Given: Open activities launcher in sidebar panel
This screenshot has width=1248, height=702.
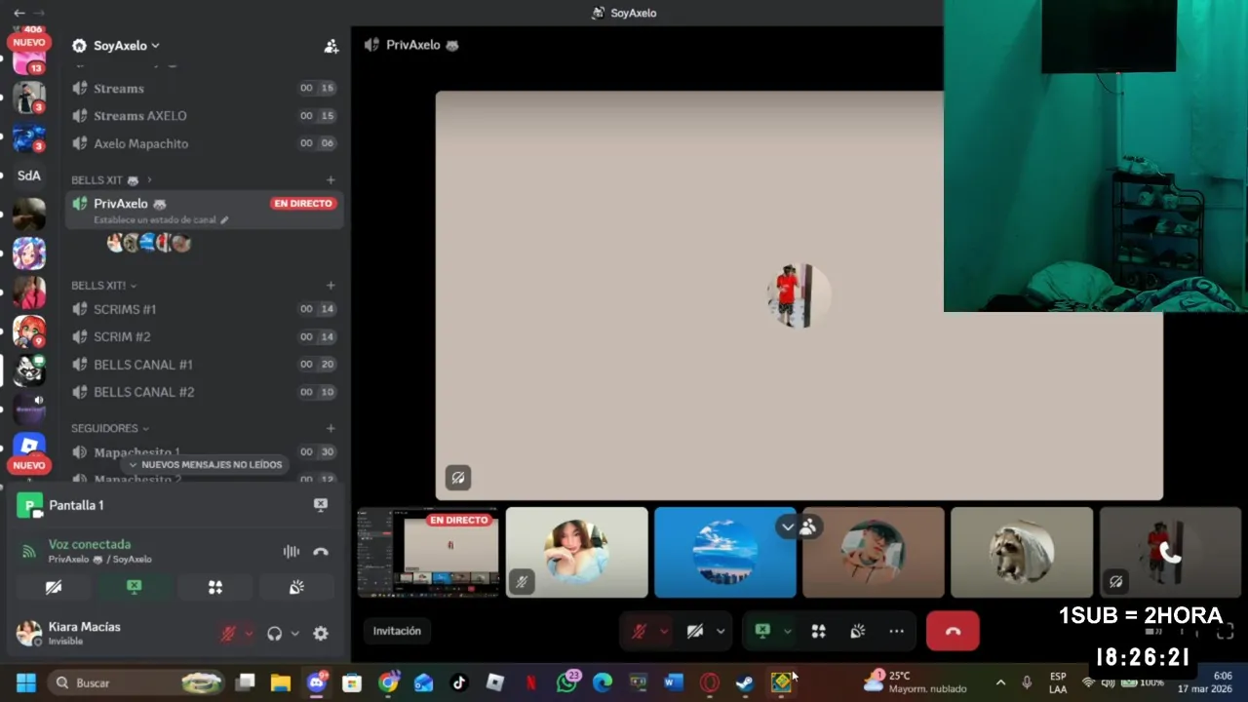Looking at the screenshot, I should [215, 587].
